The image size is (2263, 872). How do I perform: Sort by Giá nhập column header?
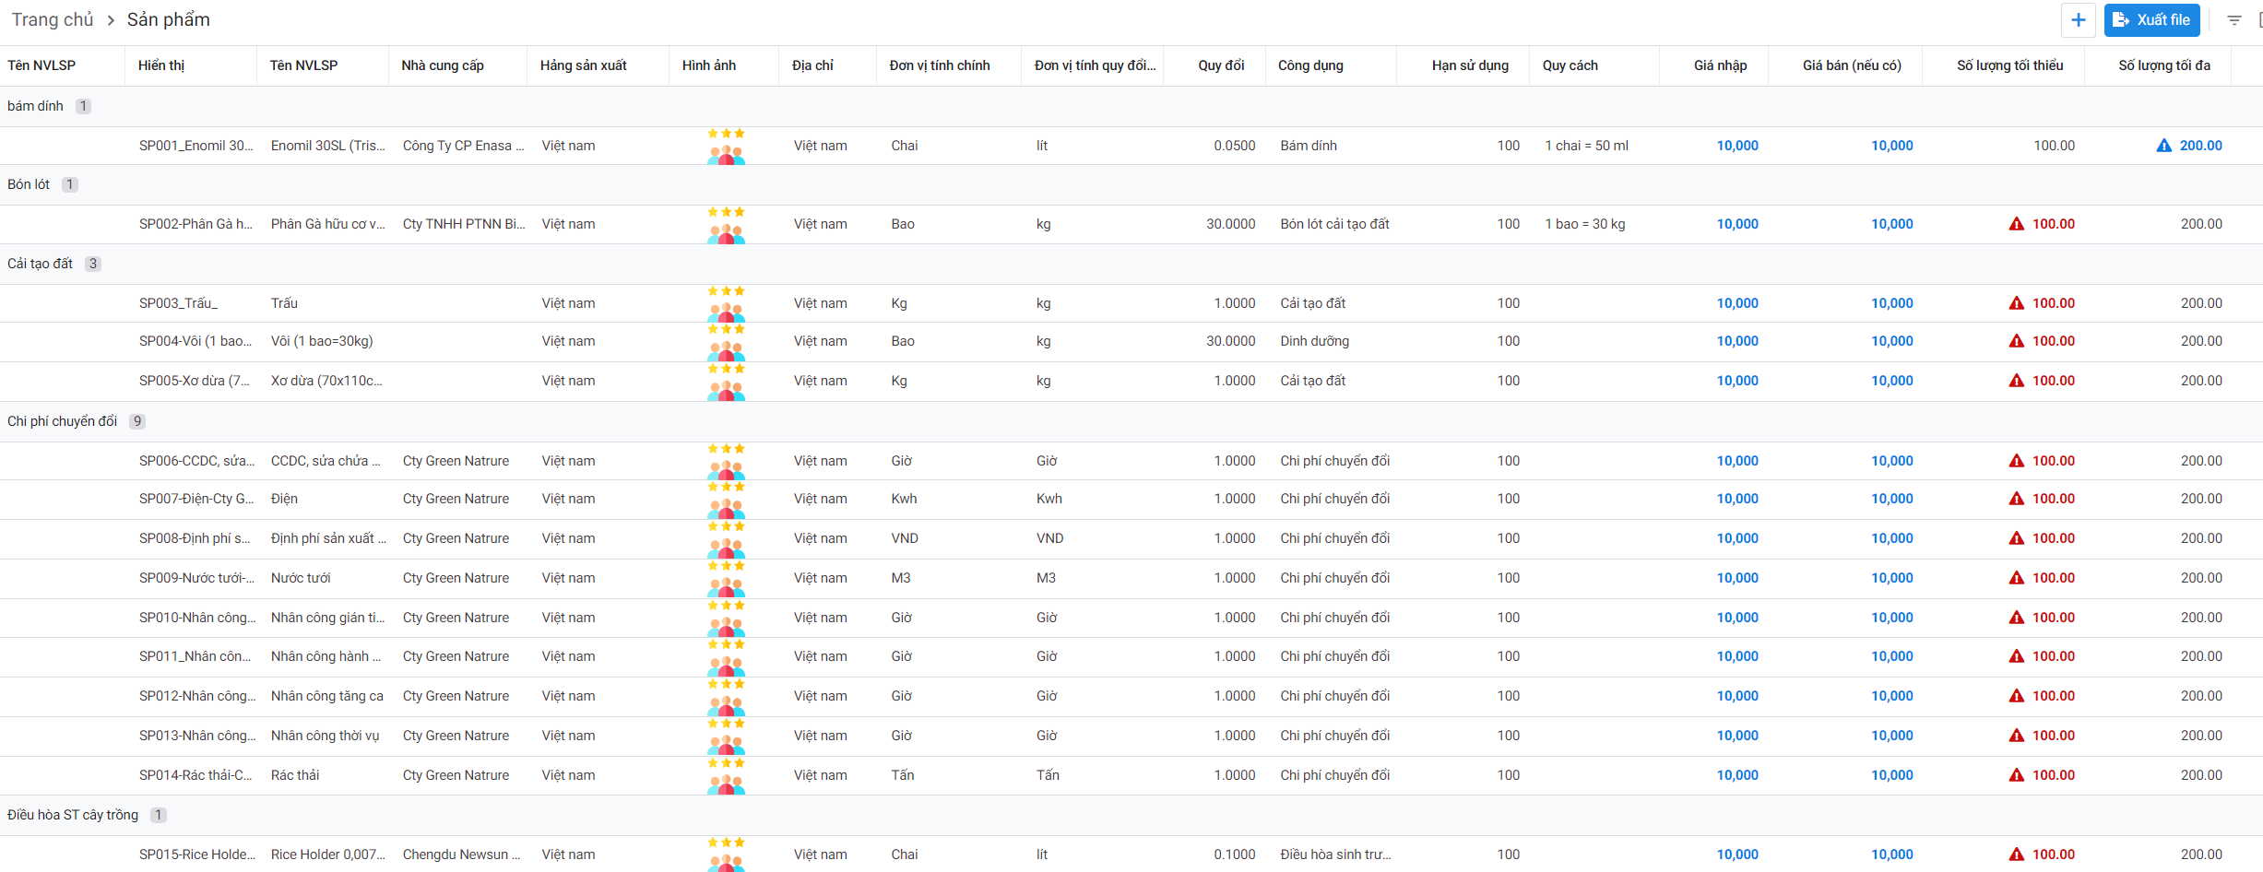pos(1720,65)
